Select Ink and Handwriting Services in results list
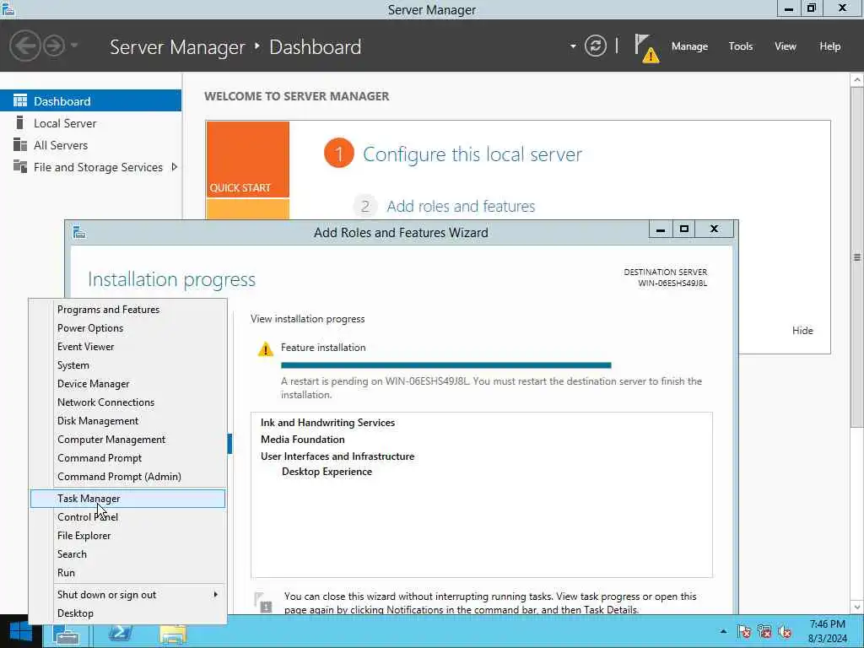 tap(327, 422)
